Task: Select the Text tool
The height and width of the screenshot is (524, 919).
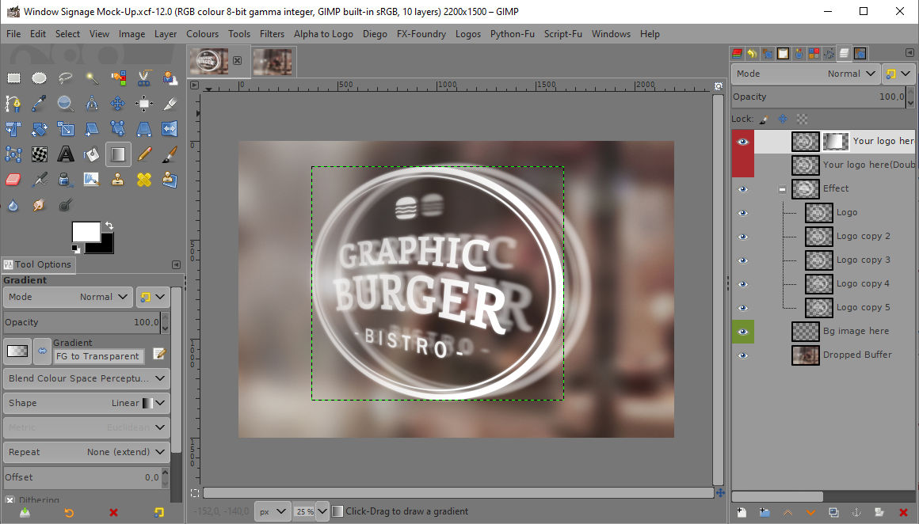Action: 66,154
